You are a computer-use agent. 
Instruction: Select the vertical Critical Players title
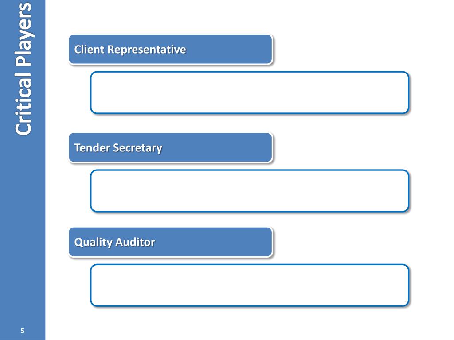(x=24, y=69)
